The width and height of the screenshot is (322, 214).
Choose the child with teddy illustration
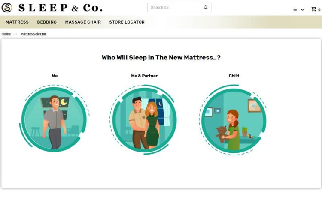233,120
